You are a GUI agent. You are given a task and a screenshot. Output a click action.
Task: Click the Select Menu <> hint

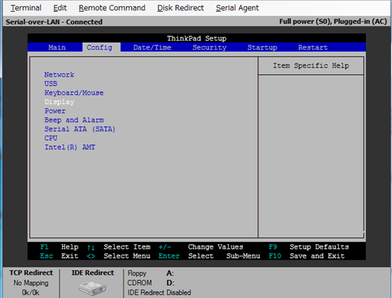point(119,256)
